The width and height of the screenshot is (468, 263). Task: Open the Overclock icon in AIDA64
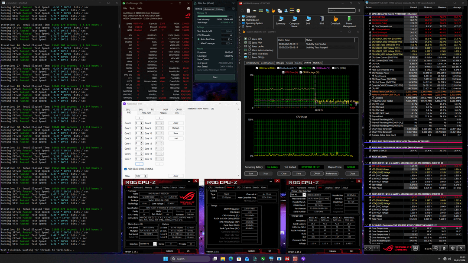[x=335, y=19]
